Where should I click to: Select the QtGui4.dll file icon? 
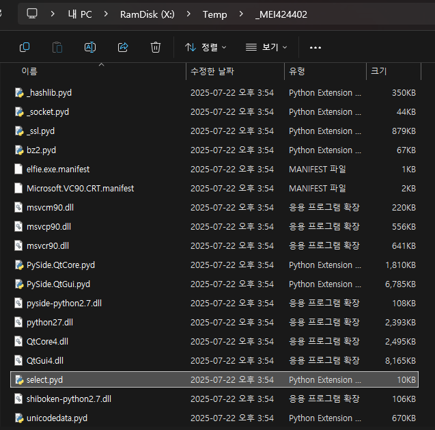pyautogui.click(x=18, y=360)
